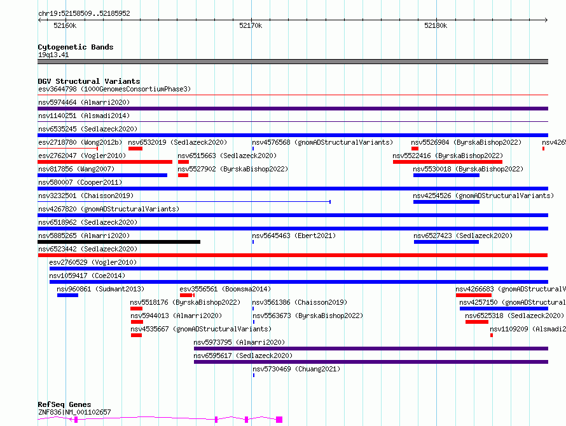Open the nsv5645463 Ebert2021 variant

click(x=294, y=236)
